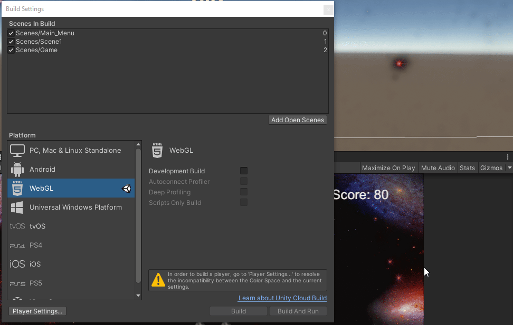The width and height of the screenshot is (513, 325).
Task: Toggle the Autoconnect Profiler checkbox
Action: pos(244,181)
